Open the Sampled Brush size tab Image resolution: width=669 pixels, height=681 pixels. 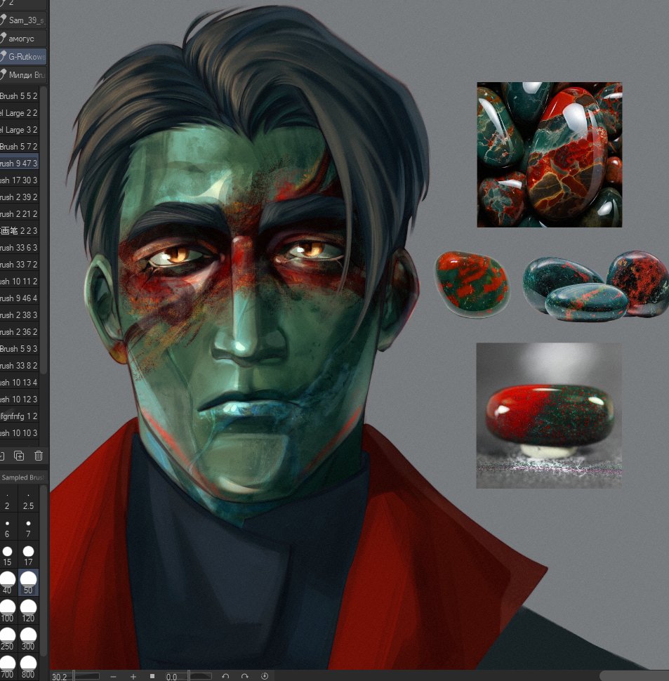(23, 477)
